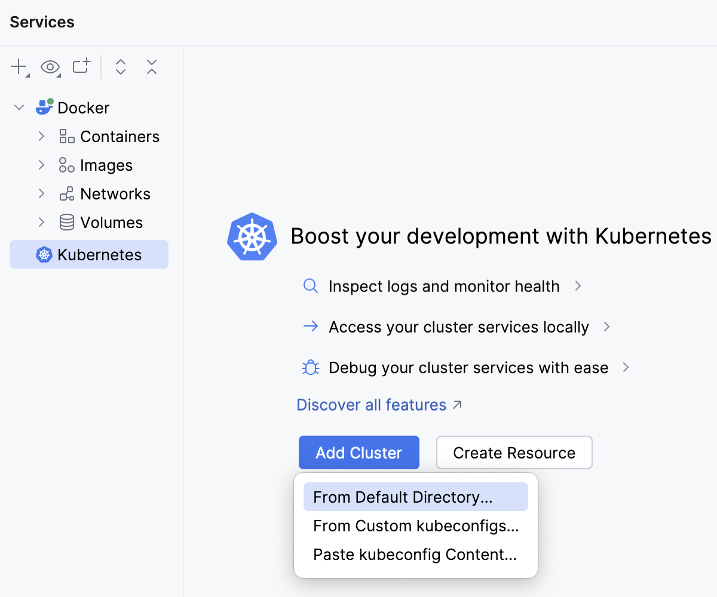This screenshot has width=717, height=597.
Task: Click the Images icon in tree
Action: tap(67, 165)
